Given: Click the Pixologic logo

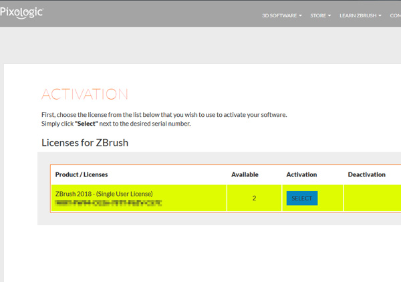Looking at the screenshot, I should 22,13.
